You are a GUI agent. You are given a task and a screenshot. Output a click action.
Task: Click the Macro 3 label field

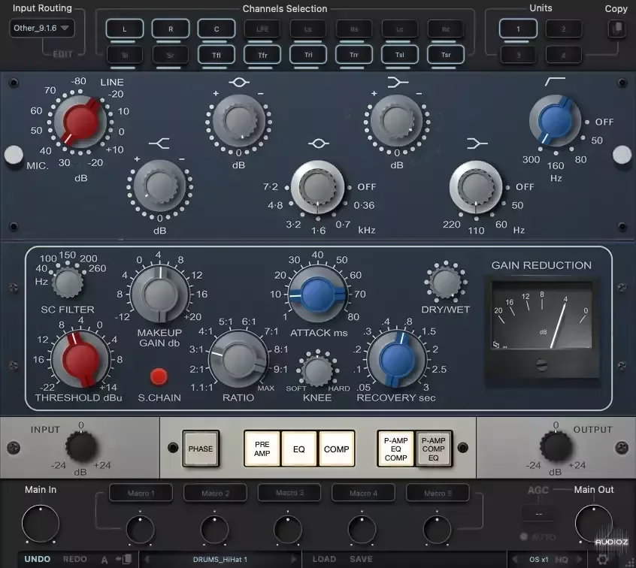(x=289, y=493)
